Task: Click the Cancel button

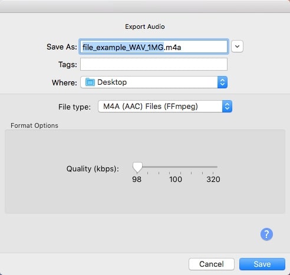Action: (x=212, y=264)
